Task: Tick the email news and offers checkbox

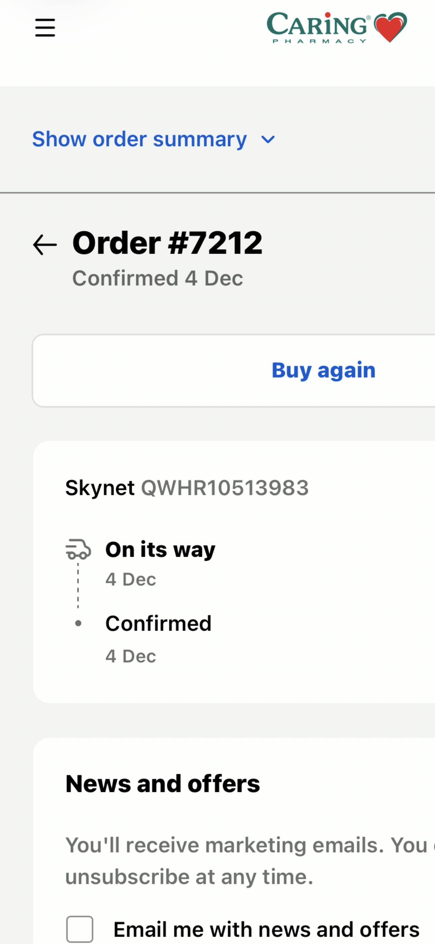Action: pyautogui.click(x=80, y=929)
